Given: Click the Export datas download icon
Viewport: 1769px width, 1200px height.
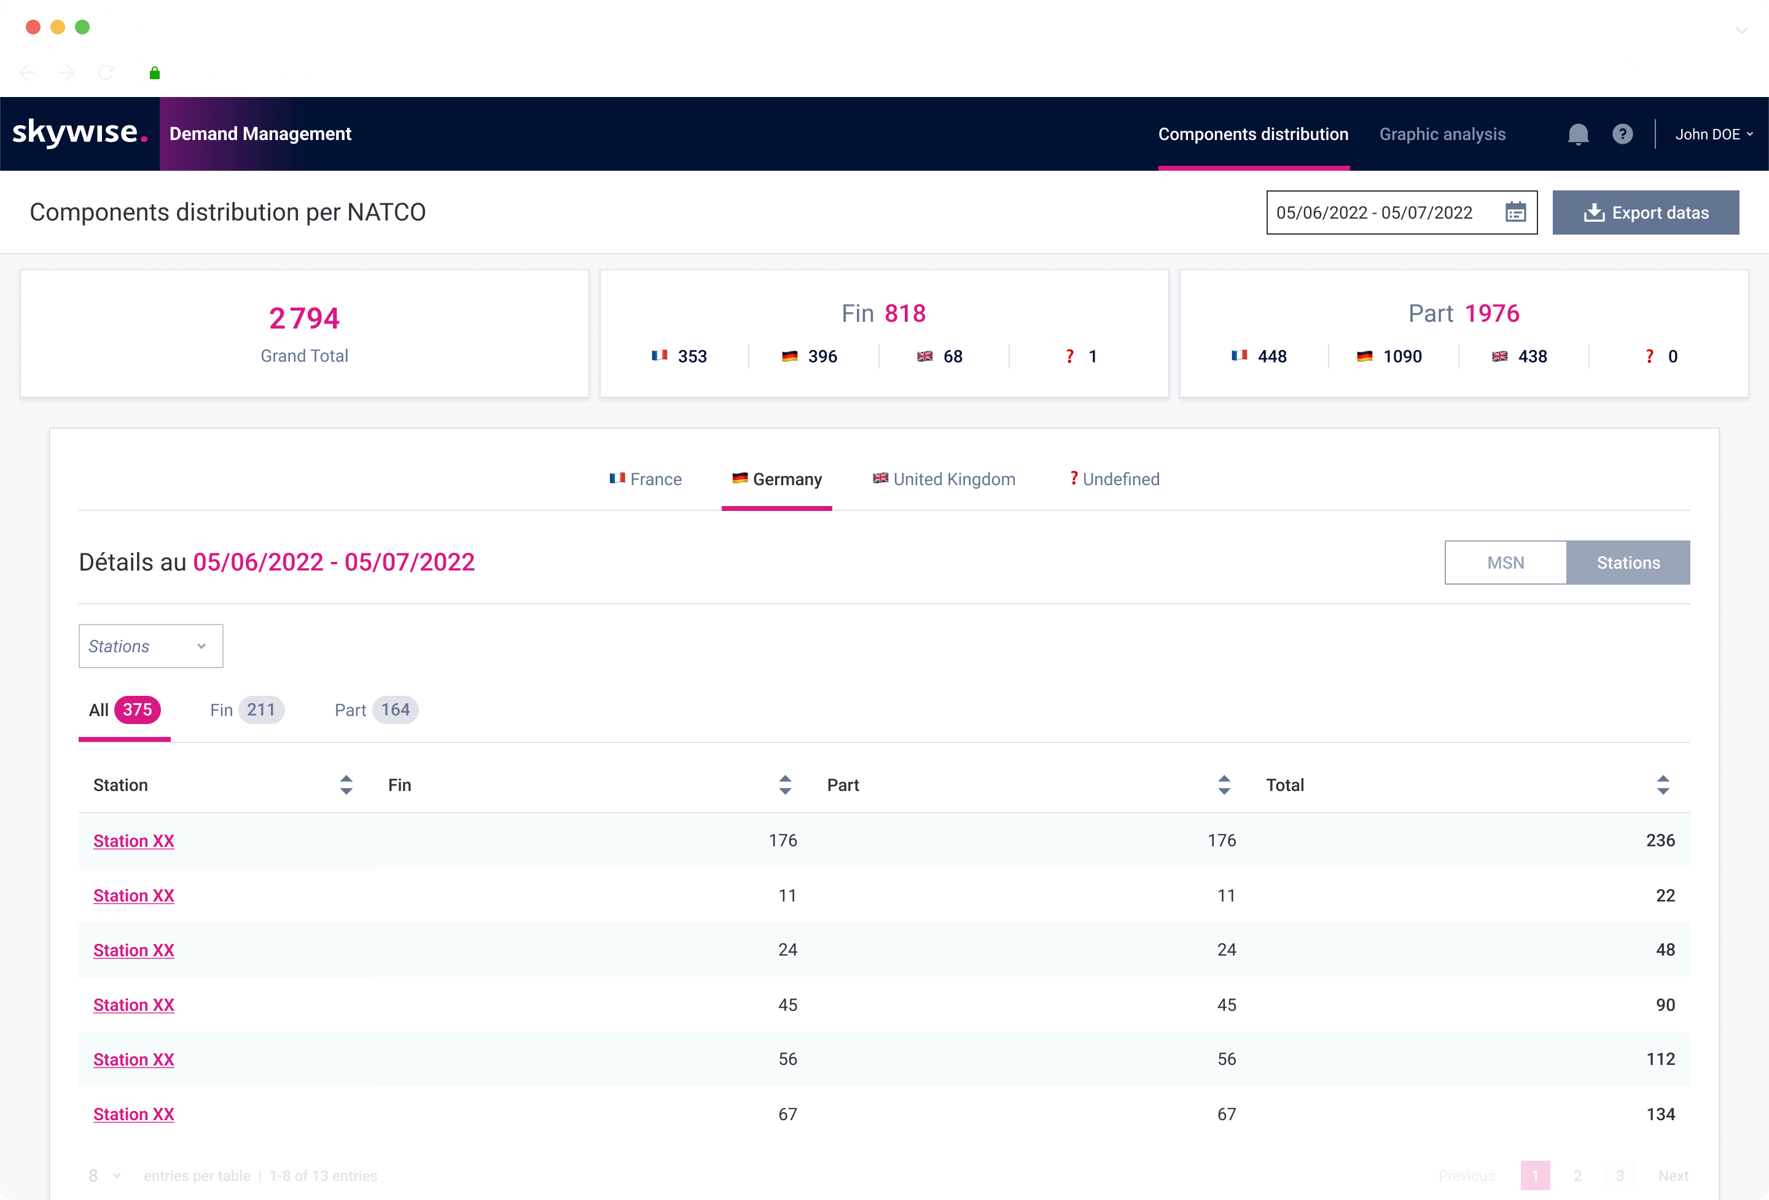Looking at the screenshot, I should tap(1595, 212).
